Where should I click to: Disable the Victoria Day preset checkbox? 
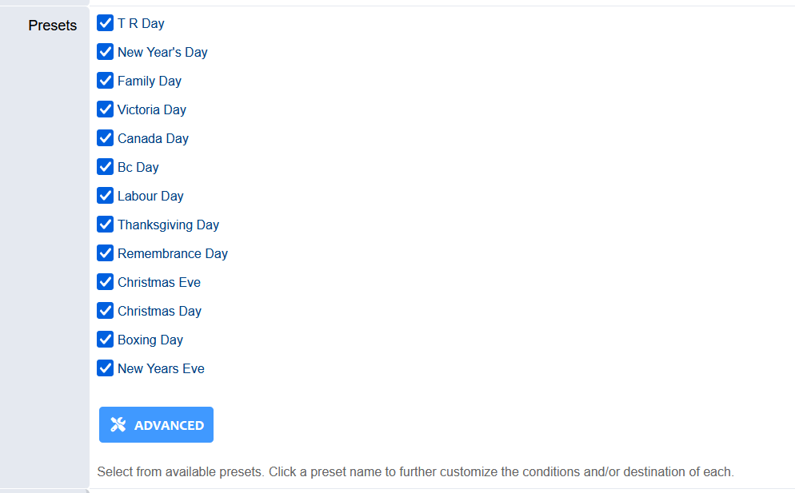click(x=105, y=109)
